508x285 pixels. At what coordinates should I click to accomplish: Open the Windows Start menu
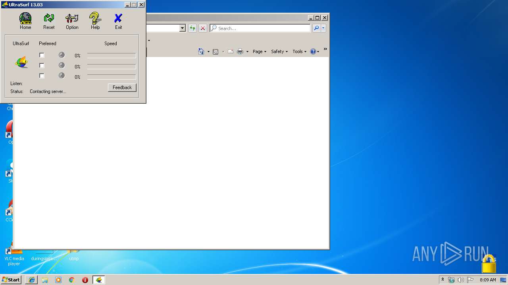tap(11, 279)
